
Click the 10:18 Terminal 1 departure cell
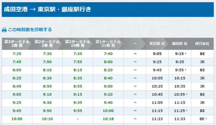(108, 119)
